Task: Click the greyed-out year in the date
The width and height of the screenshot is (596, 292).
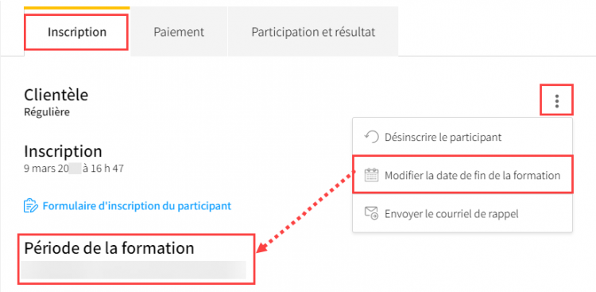Action: coord(75,168)
